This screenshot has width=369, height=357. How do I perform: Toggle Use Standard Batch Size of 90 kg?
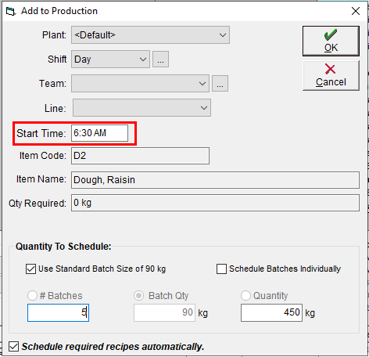pos(30,269)
